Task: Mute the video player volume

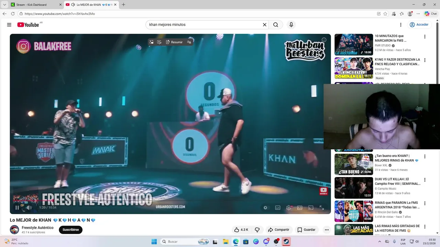Action: (29, 208)
